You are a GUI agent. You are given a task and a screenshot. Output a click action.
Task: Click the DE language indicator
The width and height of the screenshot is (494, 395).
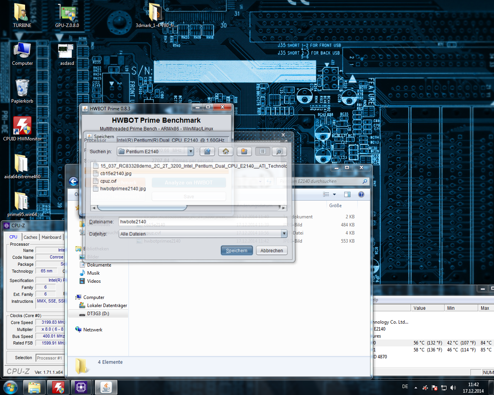pyautogui.click(x=405, y=387)
